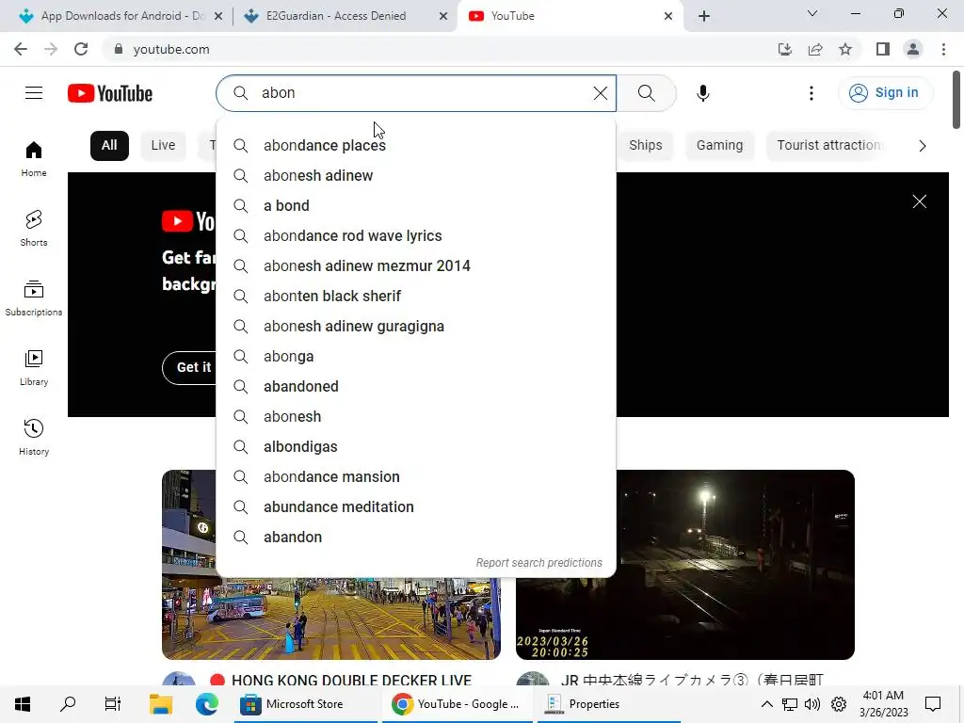Viewport: 964px width, 723px height.
Task: Choose suggestion 'abonesh adinew guragigna'
Action: [x=416, y=326]
